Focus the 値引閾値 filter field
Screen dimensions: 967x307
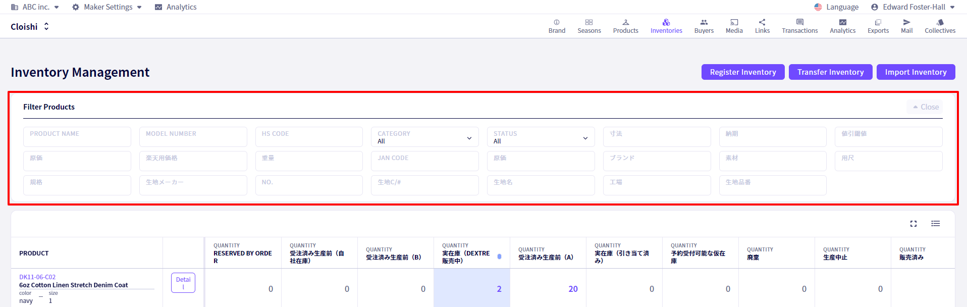click(x=888, y=137)
